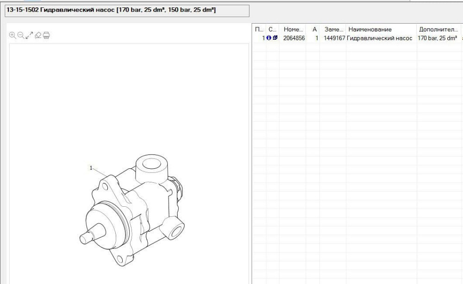
Task: Sort by the Наименование column header
Action: click(x=369, y=29)
